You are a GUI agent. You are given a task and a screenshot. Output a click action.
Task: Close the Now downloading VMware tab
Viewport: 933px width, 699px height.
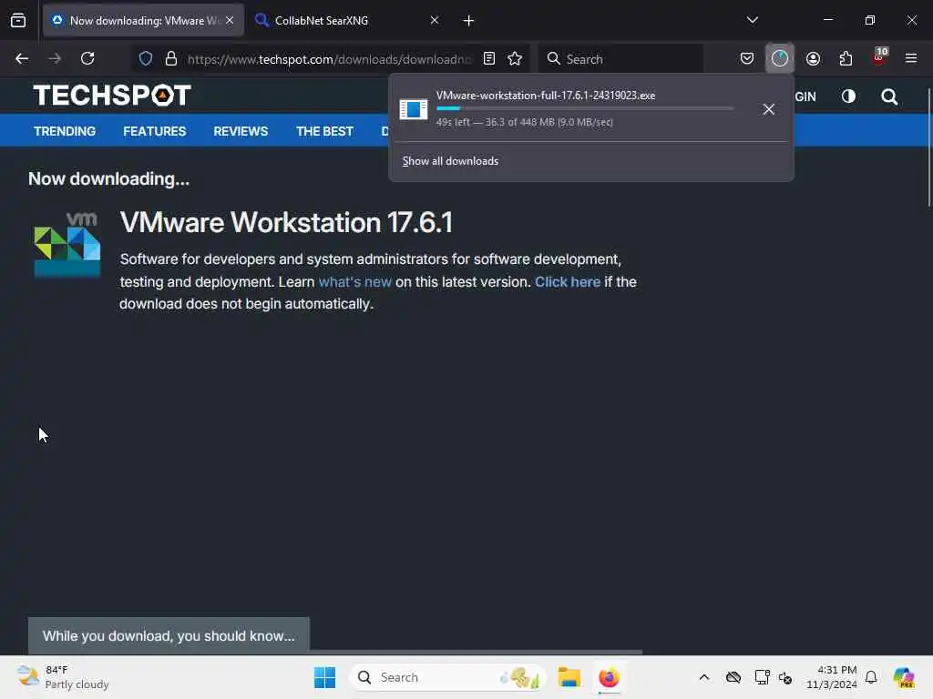[230, 20]
